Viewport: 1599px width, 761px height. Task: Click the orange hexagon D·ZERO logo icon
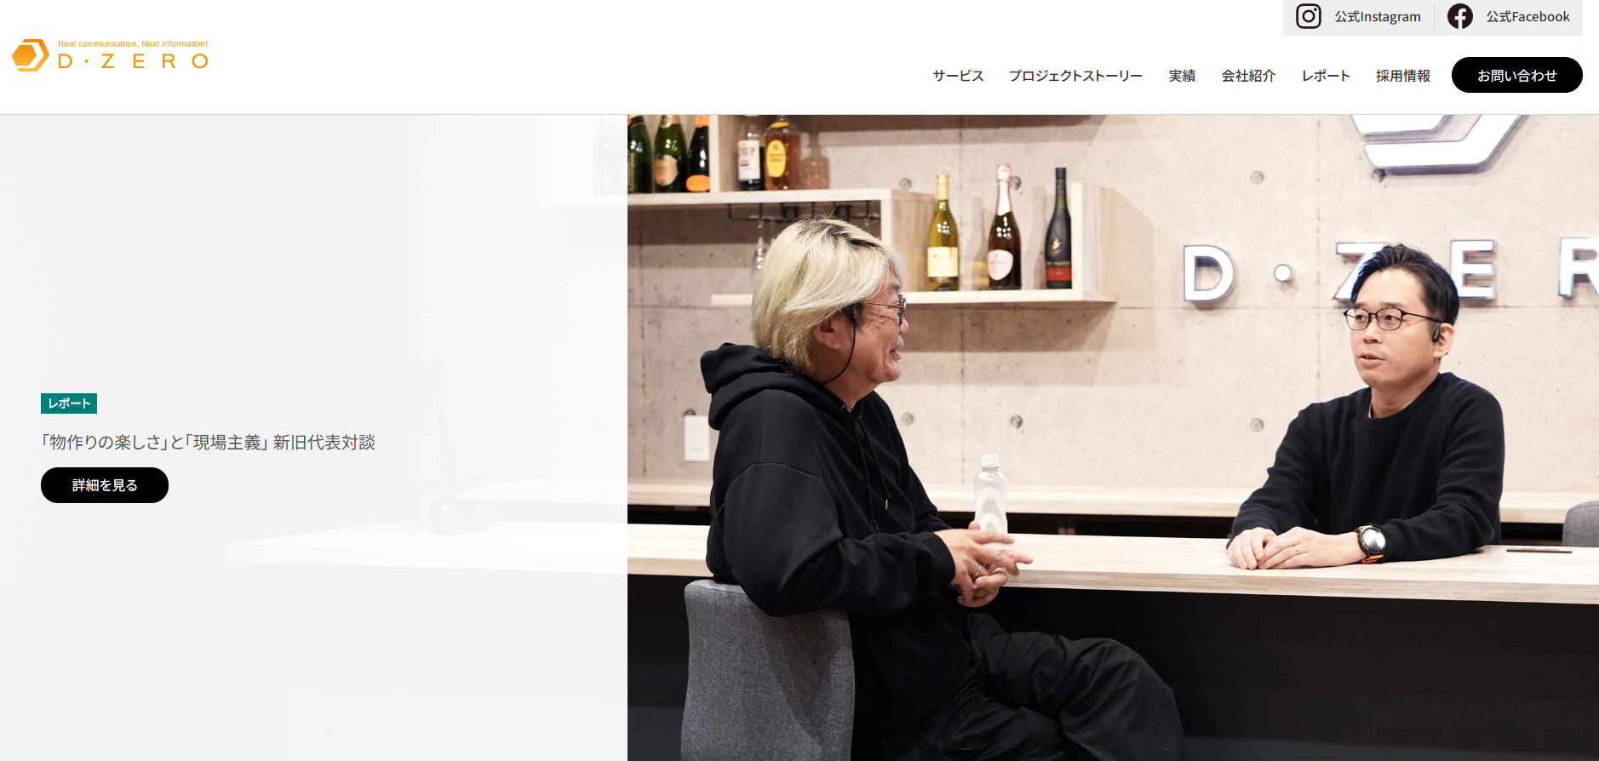pos(31,55)
